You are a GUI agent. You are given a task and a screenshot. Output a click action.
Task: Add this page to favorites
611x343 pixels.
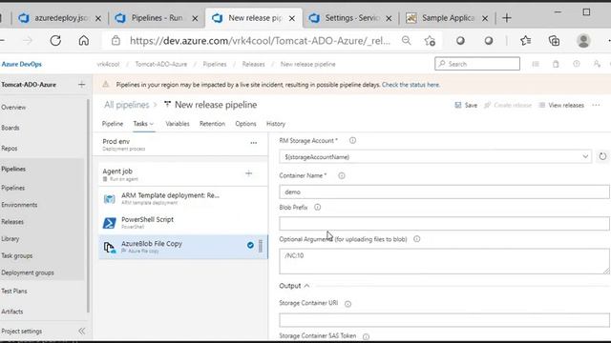[x=430, y=40]
